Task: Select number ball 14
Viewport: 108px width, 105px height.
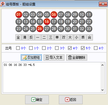Action: pyautogui.click(x=33, y=21)
